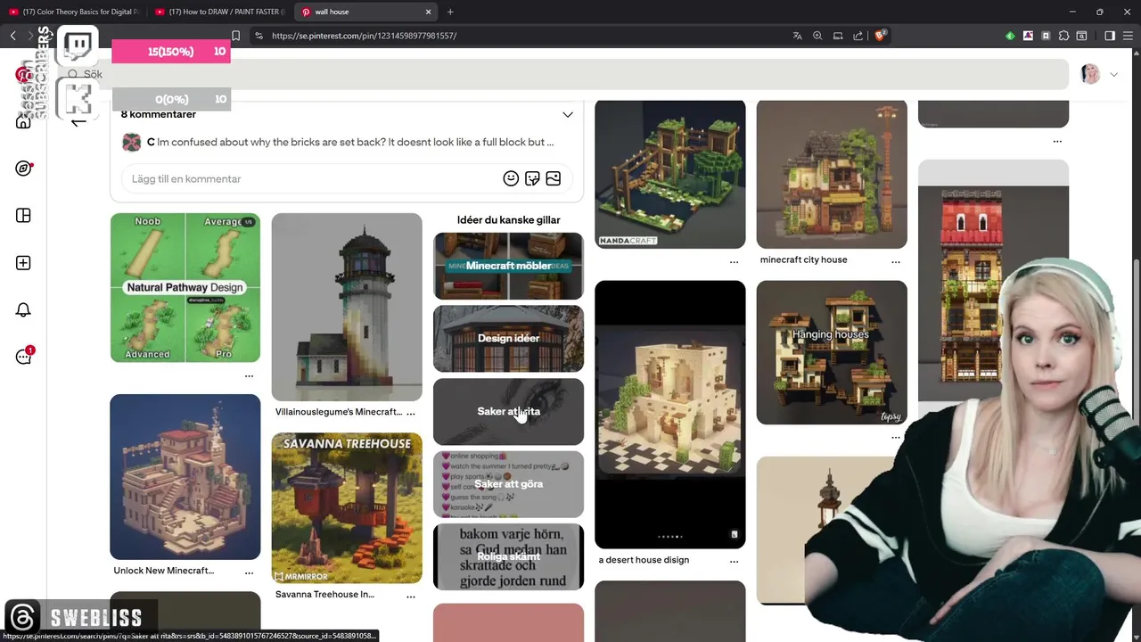Open 'Saker att göra' suggested idea
The width and height of the screenshot is (1141, 642).
[x=508, y=484]
